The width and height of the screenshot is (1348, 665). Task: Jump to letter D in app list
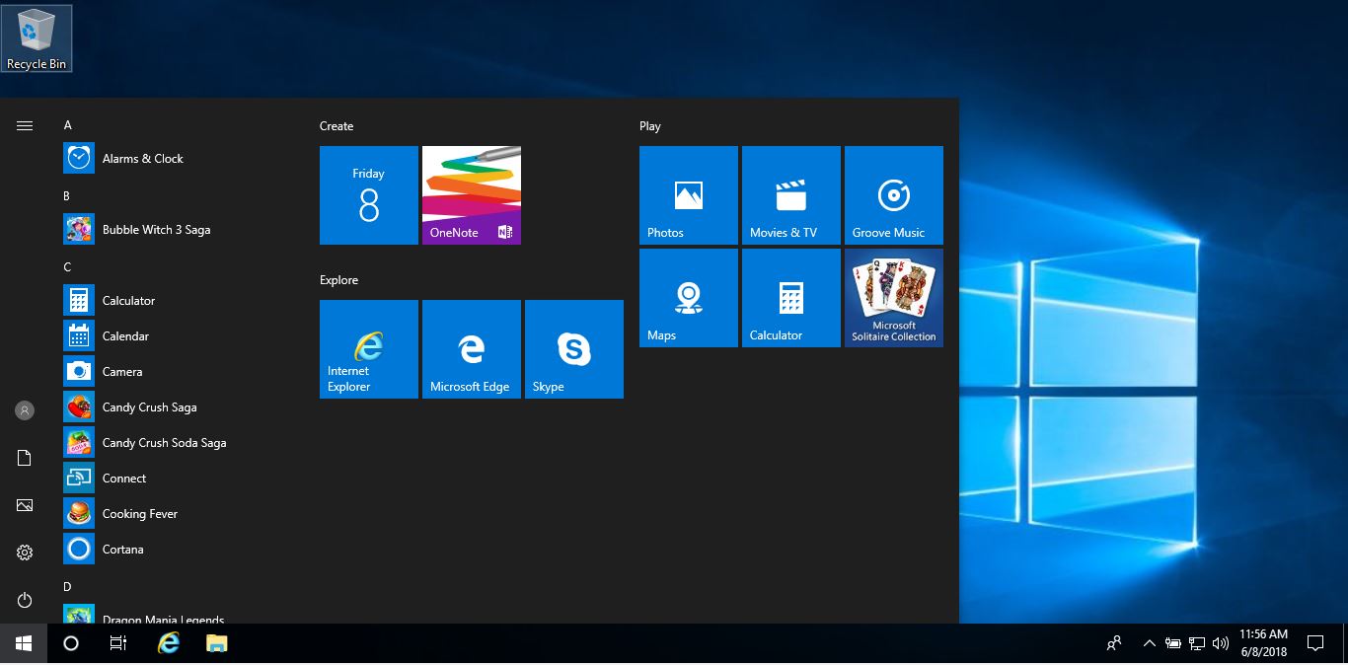click(x=67, y=587)
